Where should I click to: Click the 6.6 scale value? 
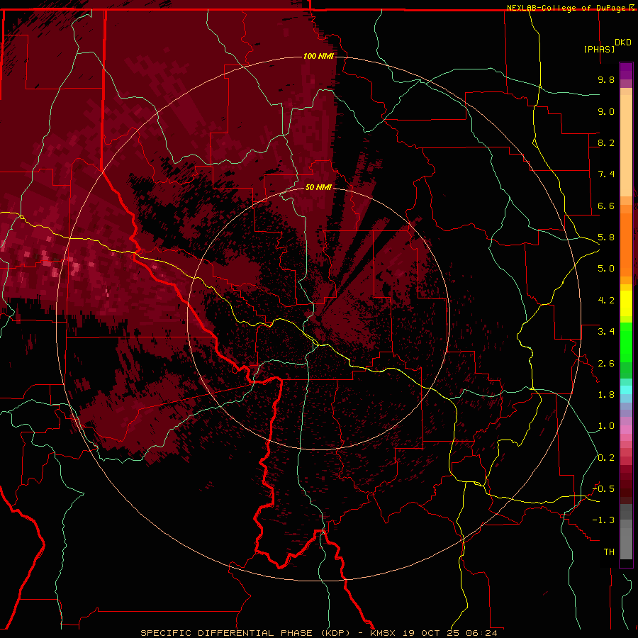tap(606, 206)
